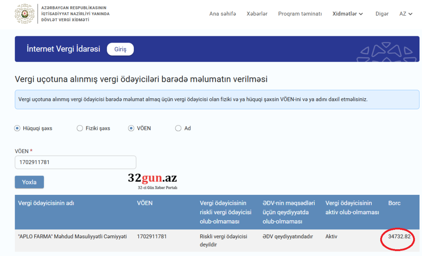Choose the Ad search option

click(x=178, y=128)
